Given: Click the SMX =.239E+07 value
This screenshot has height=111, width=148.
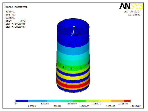Looking at the screenshot, I should click(x=15, y=27).
